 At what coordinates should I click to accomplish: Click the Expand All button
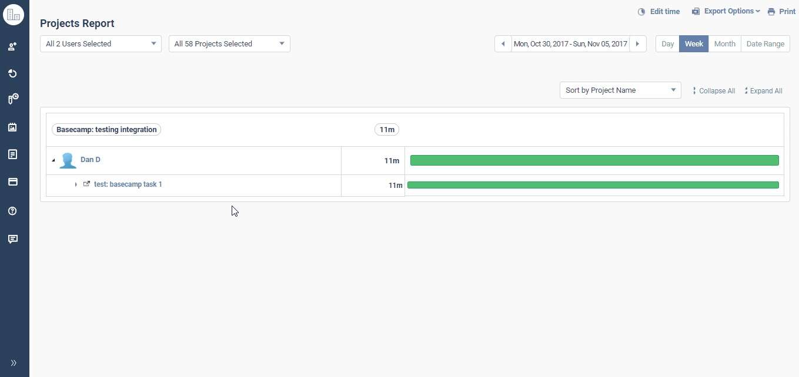tap(763, 90)
